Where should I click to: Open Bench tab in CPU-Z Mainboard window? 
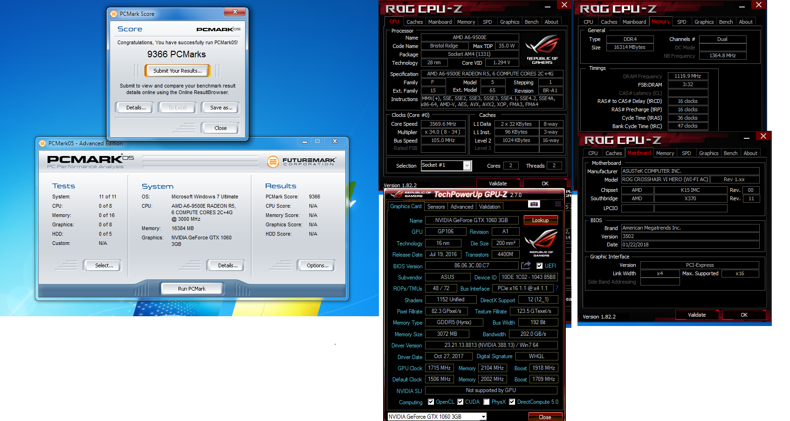730,153
